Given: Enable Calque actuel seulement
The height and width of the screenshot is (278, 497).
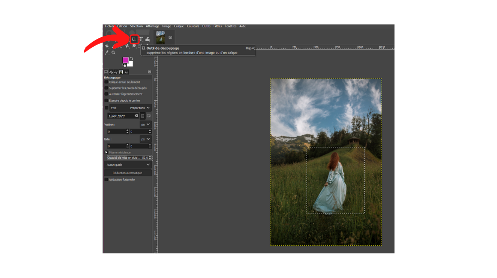Looking at the screenshot, I should pyautogui.click(x=106, y=82).
